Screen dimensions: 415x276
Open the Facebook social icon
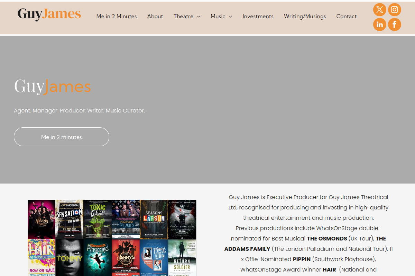click(395, 24)
